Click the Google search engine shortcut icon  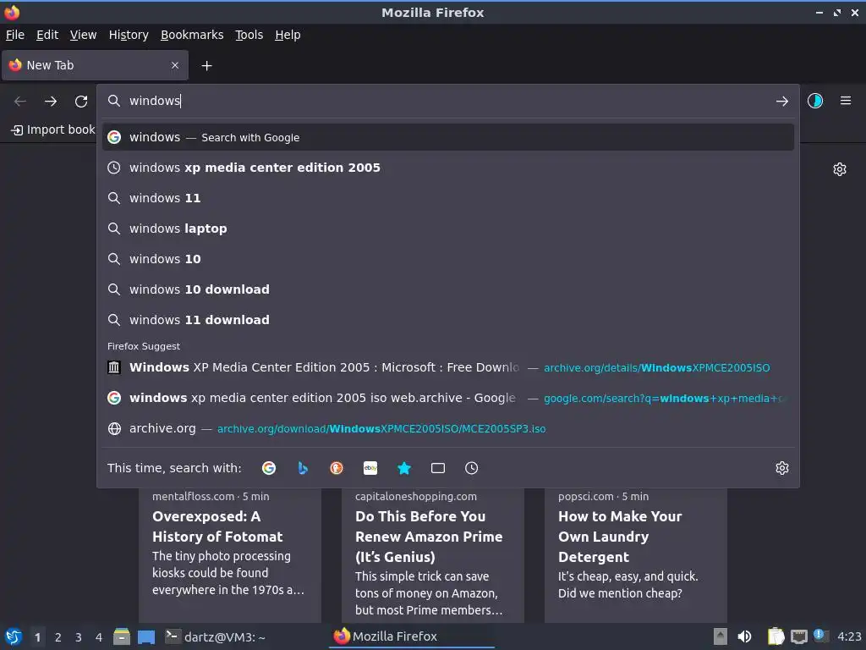[269, 468]
